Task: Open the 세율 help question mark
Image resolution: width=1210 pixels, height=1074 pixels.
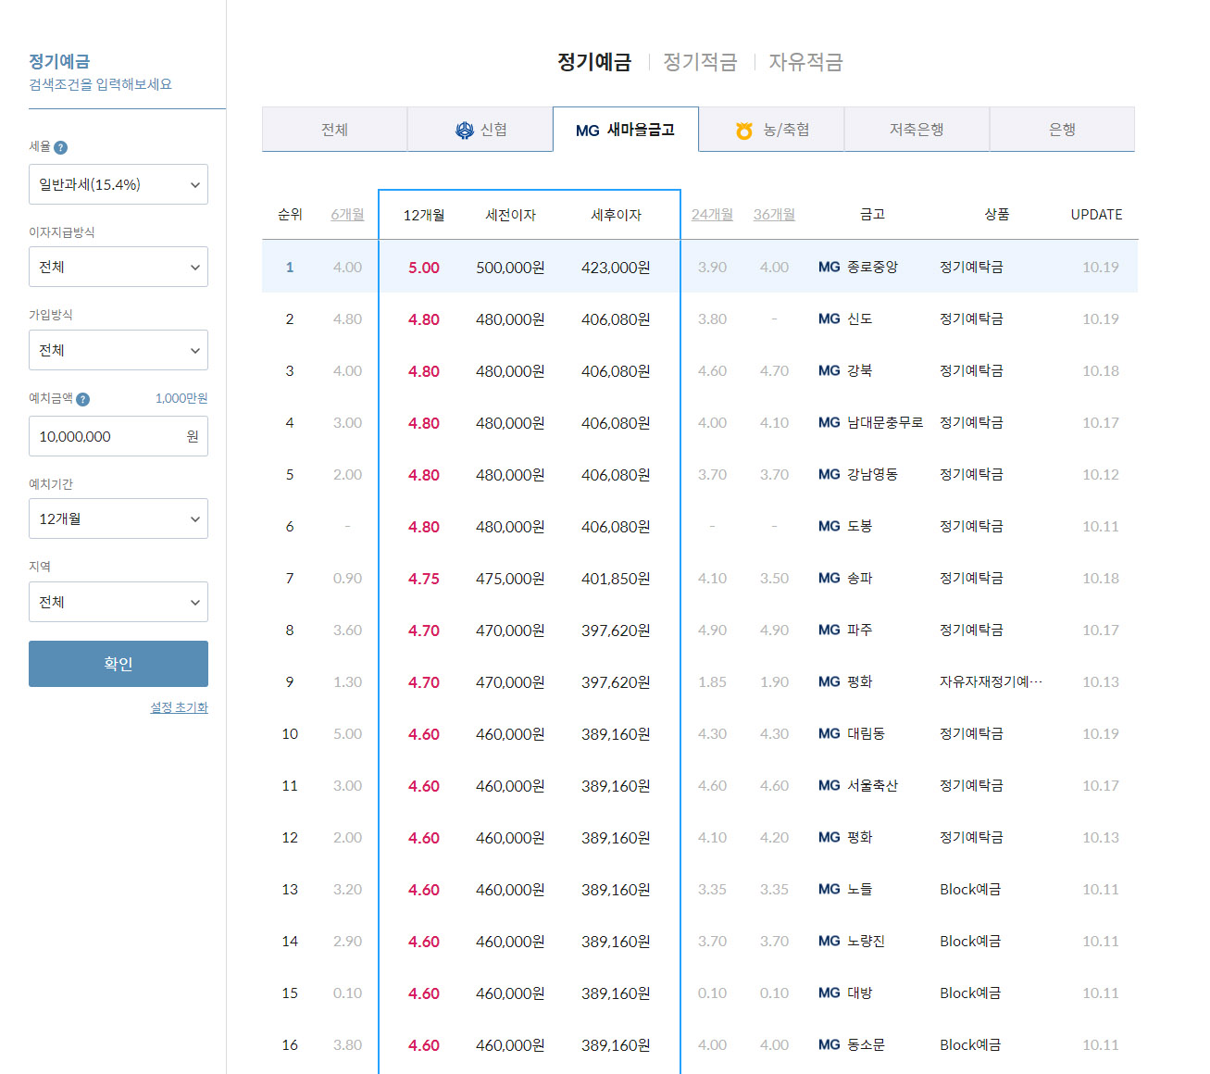Action: tap(61, 146)
